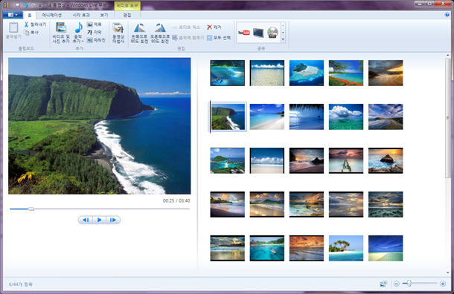Zoom out timeline with minus button

click(x=397, y=284)
